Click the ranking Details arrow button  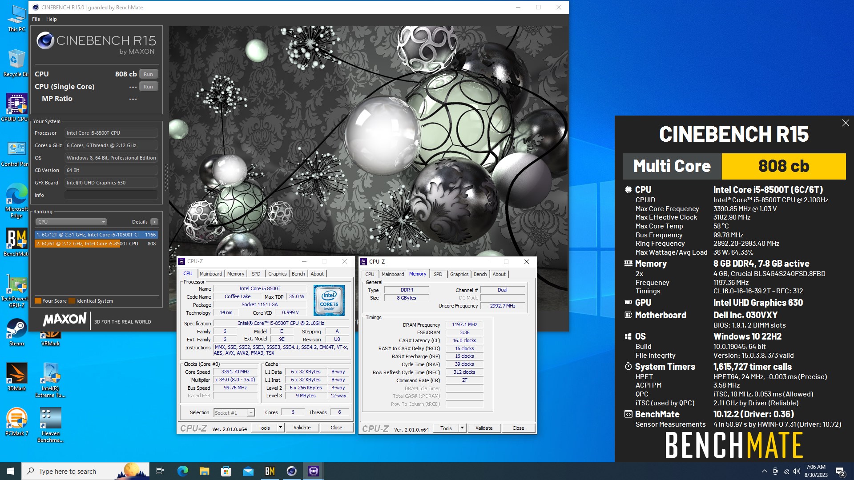tap(154, 222)
